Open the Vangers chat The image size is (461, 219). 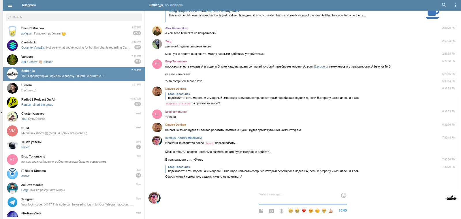[74, 59]
